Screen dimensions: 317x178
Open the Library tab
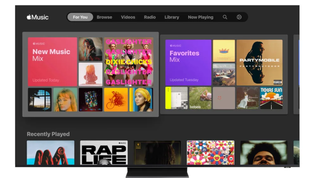[172, 17]
